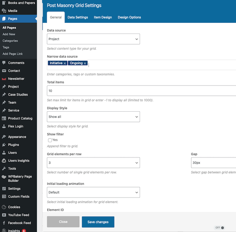Open the Product Catalog menu label
The width and height of the screenshot is (236, 232).
(x=20, y=118)
